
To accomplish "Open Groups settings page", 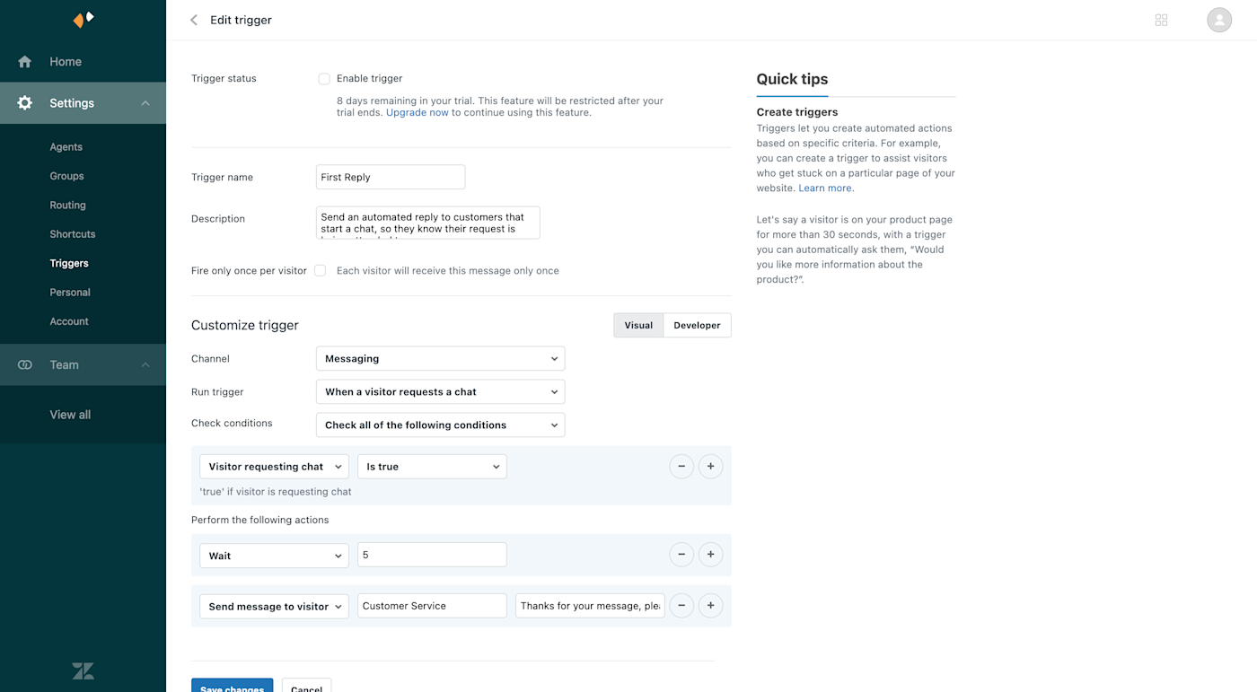I will pyautogui.click(x=66, y=176).
